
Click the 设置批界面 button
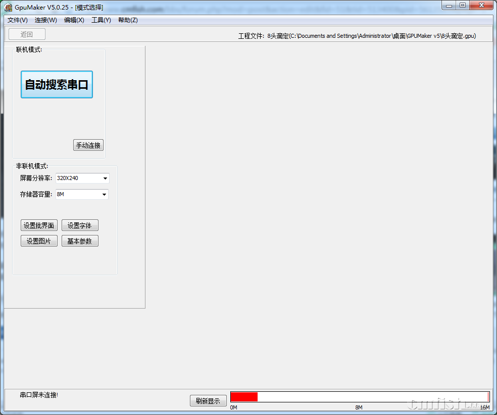[x=39, y=225]
